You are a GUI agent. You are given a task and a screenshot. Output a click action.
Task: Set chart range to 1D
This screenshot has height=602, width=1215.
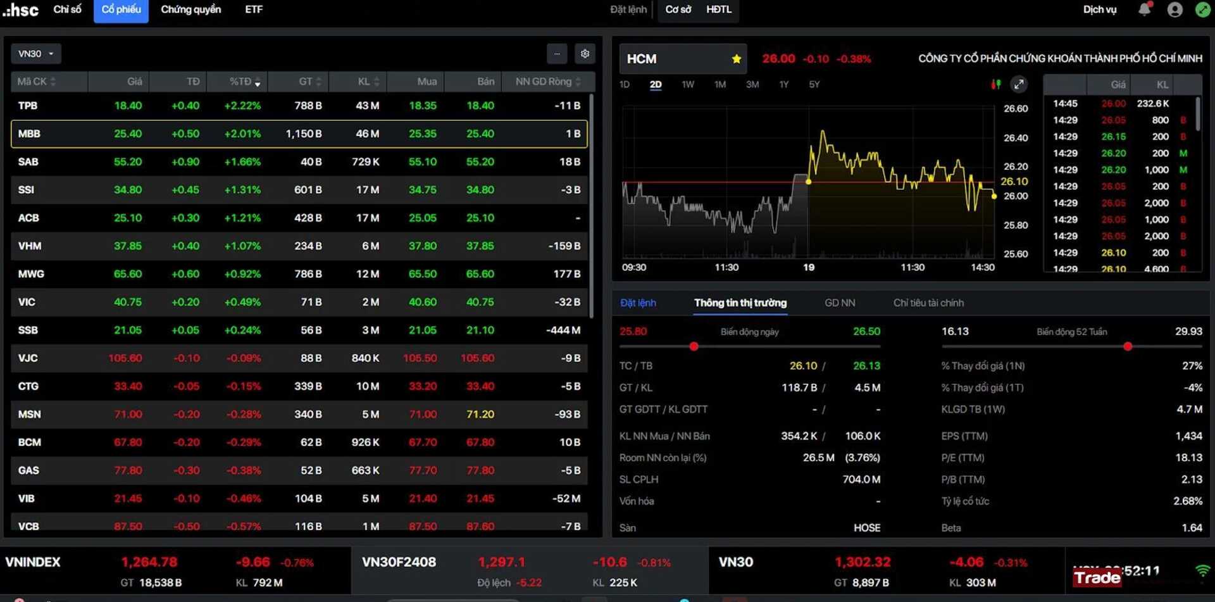[625, 84]
